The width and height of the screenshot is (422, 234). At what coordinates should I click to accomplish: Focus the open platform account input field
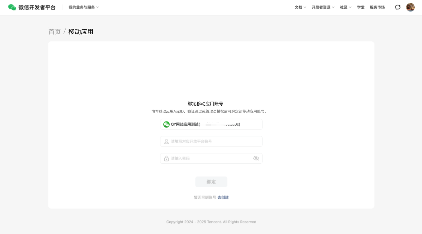point(214,142)
